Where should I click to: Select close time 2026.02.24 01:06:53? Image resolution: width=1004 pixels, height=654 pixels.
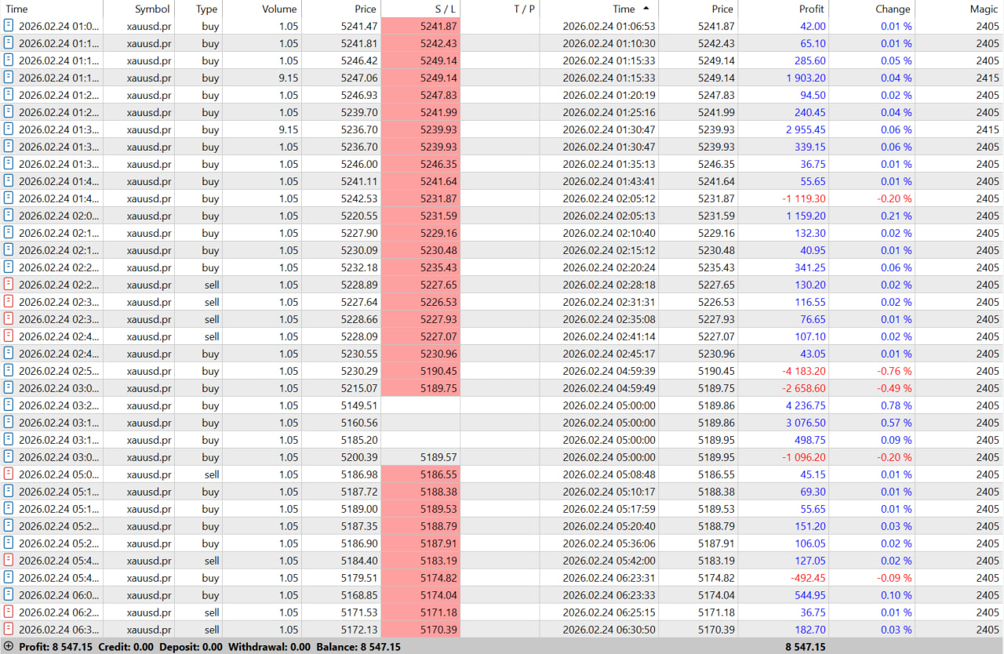(x=609, y=26)
